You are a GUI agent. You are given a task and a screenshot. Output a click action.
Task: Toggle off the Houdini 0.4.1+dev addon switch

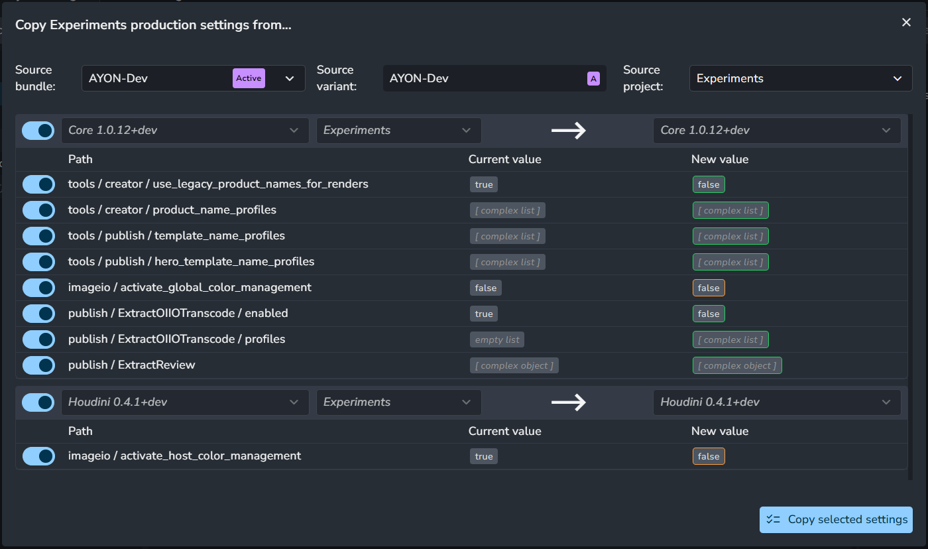(38, 402)
